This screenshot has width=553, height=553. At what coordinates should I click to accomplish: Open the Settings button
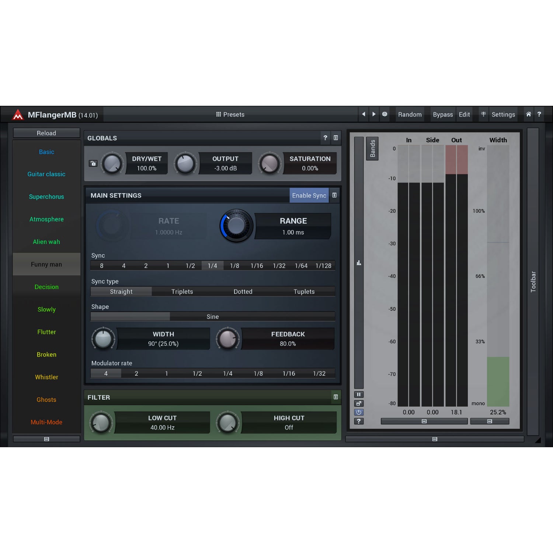click(x=503, y=114)
